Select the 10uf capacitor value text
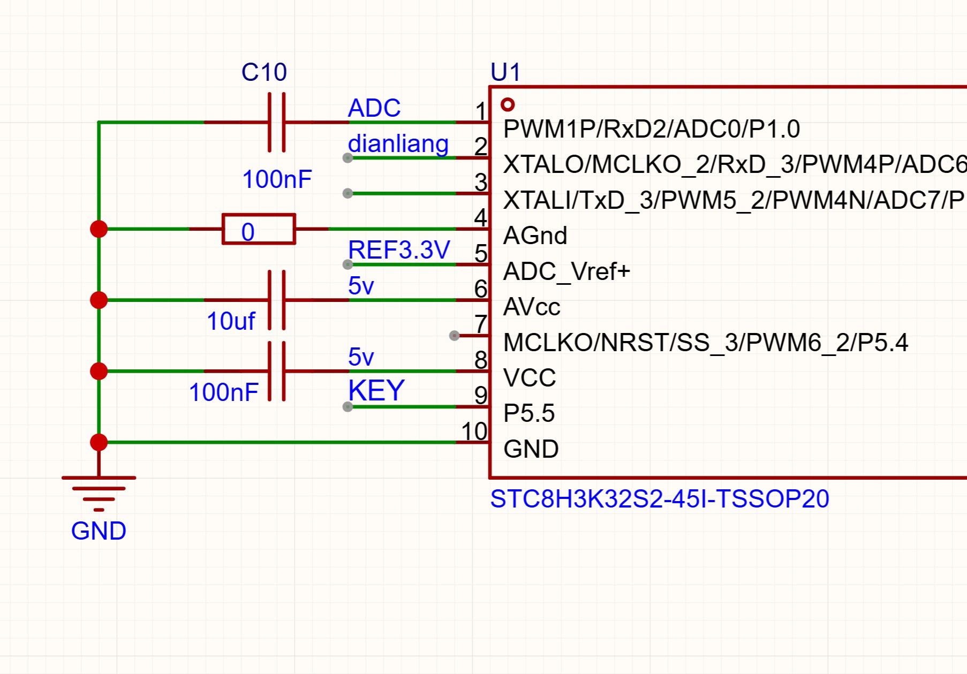This screenshot has width=967, height=674. click(x=231, y=321)
